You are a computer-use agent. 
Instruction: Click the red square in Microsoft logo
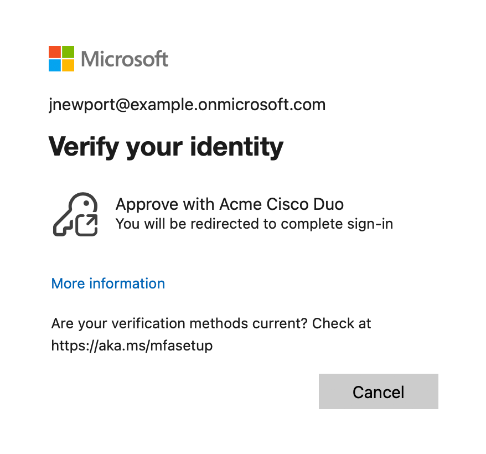click(x=55, y=53)
